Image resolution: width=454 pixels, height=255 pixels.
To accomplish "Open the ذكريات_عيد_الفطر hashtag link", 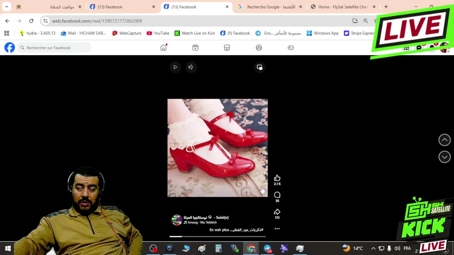I will (x=248, y=230).
